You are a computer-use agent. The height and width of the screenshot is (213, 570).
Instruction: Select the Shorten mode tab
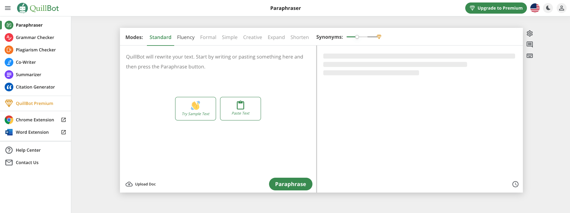pos(299,37)
